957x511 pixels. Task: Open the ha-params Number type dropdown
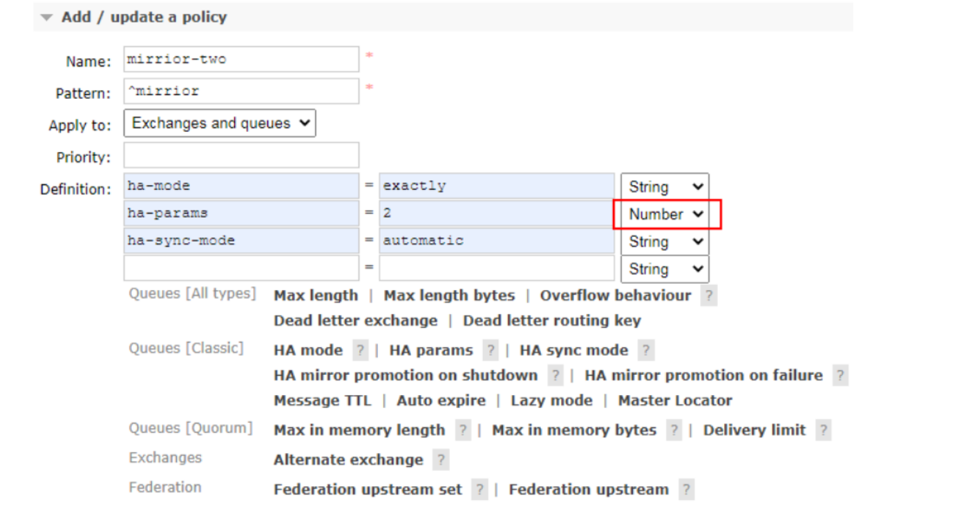pyautogui.click(x=665, y=215)
